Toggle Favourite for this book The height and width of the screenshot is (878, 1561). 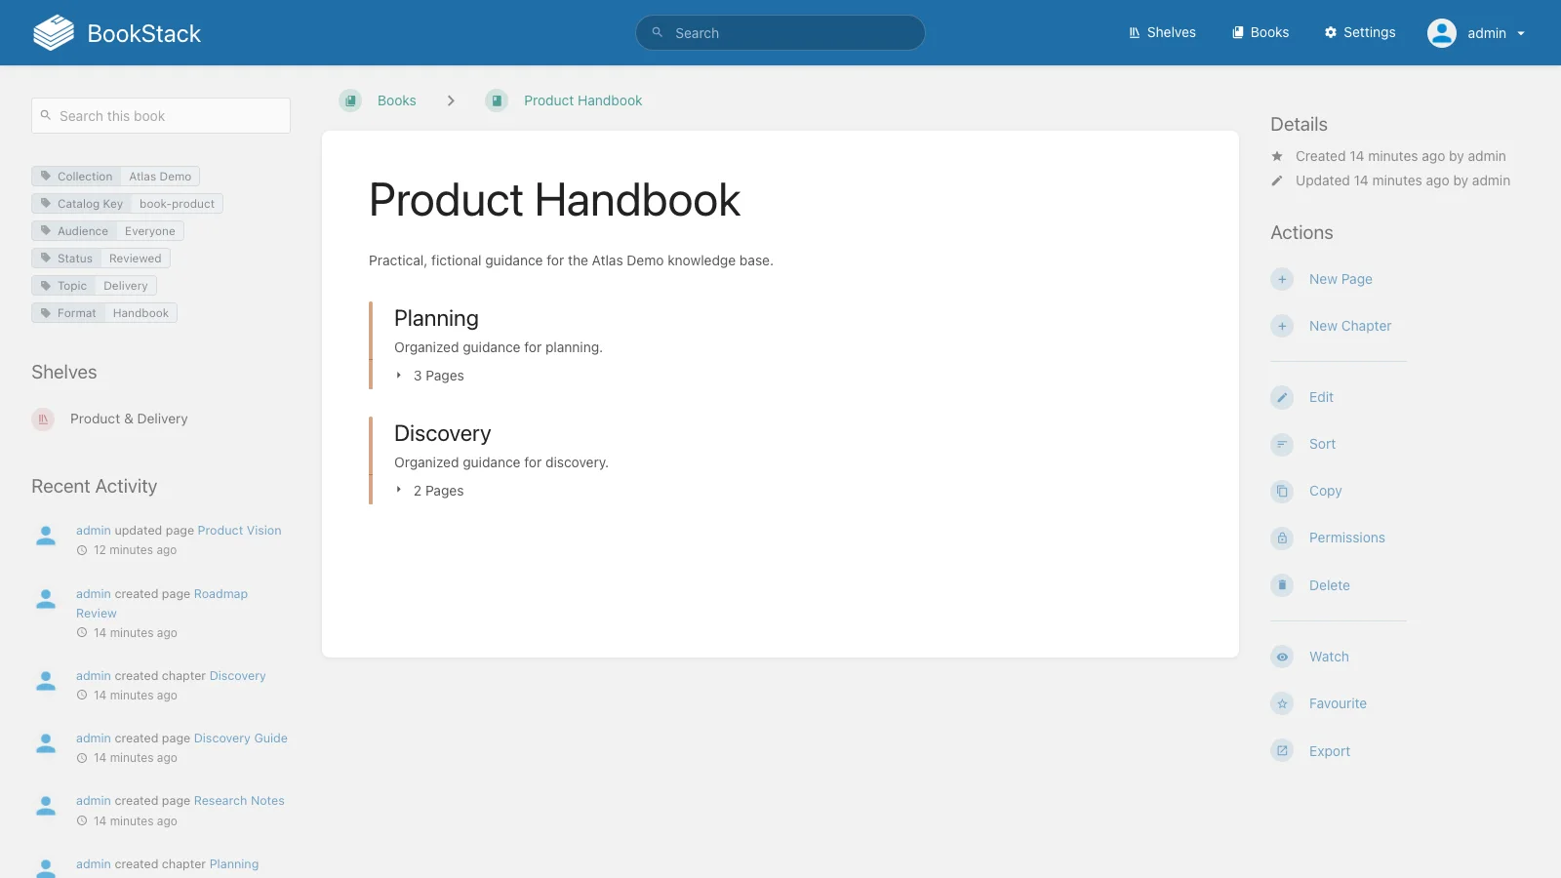point(1338,703)
